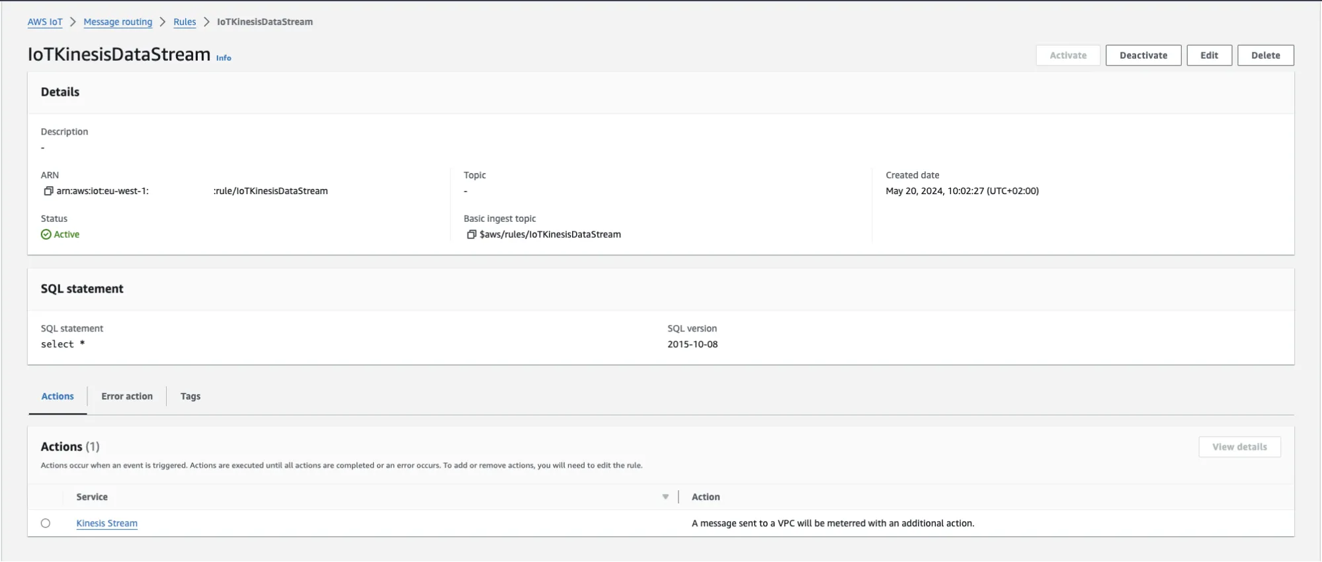This screenshot has height=562, width=1322.
Task: Click the Active status text
Action: [x=67, y=234]
